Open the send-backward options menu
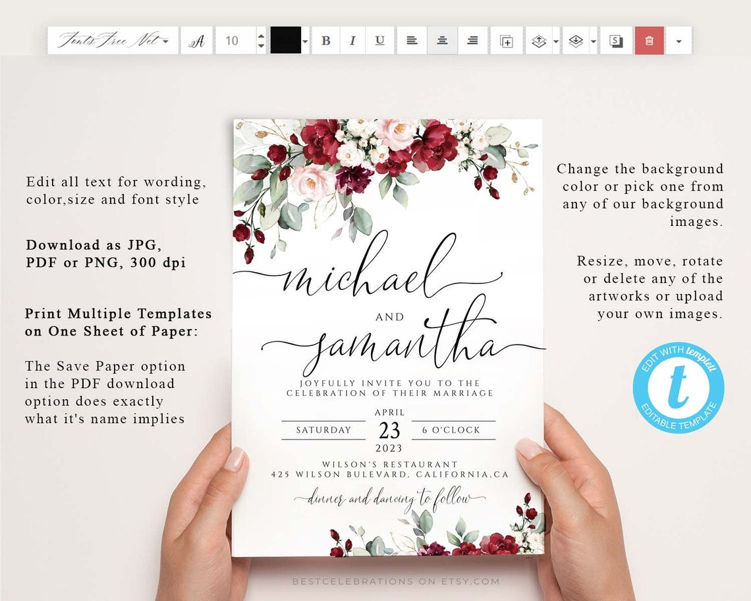This screenshot has width=751, height=601. pyautogui.click(x=592, y=40)
